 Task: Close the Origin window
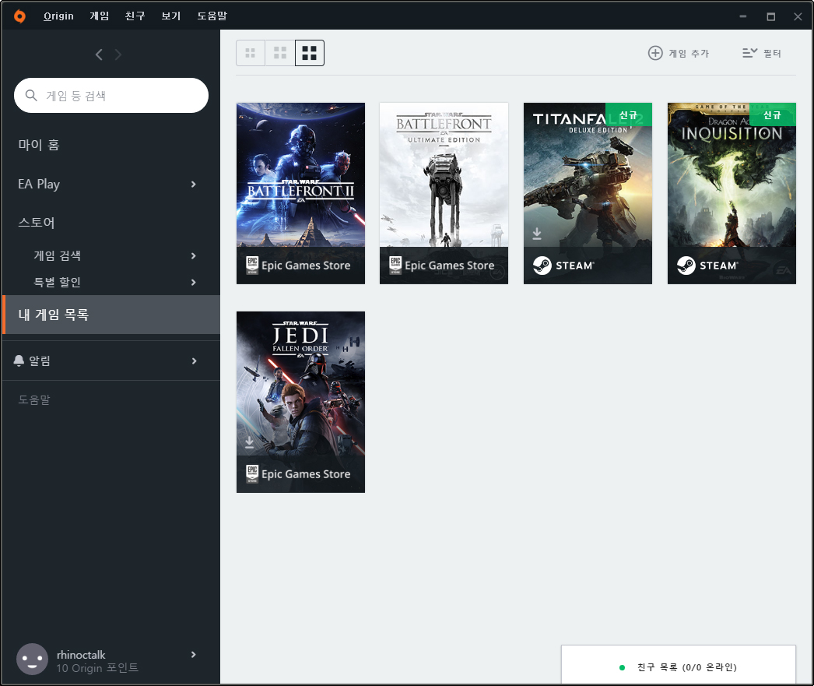coord(798,16)
